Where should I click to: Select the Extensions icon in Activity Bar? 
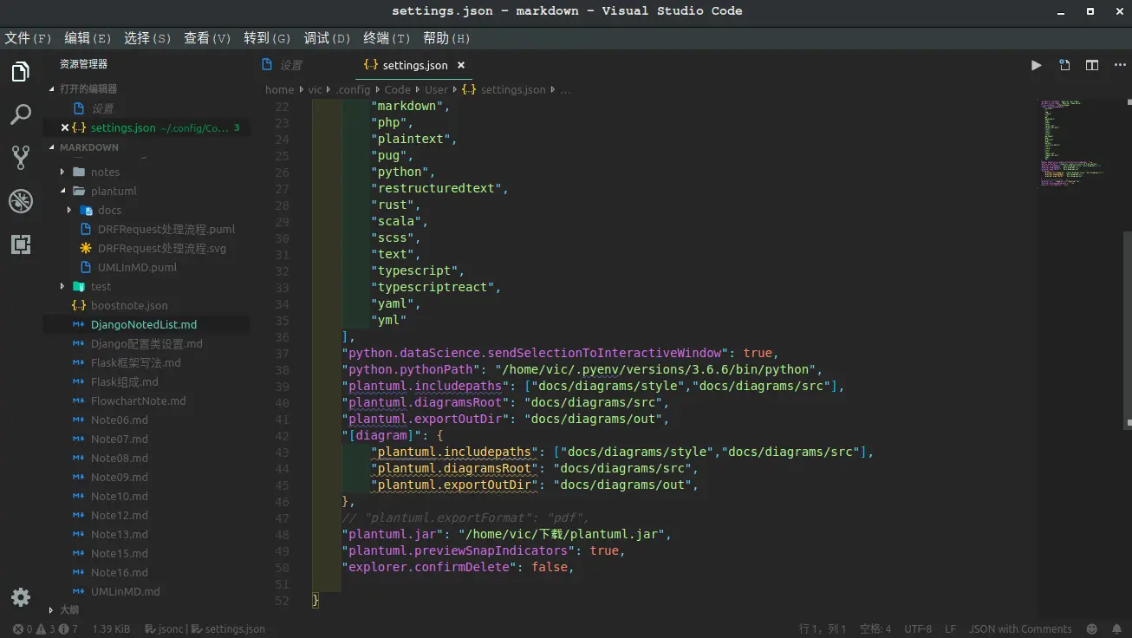tap(21, 244)
